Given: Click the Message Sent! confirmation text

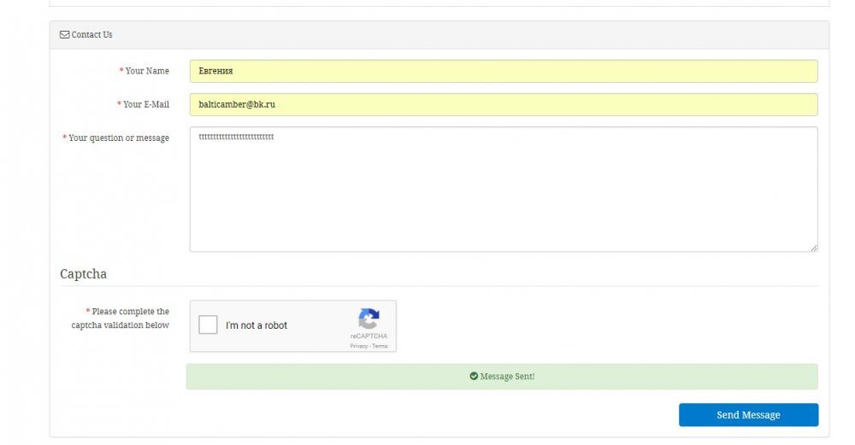Looking at the screenshot, I should (x=507, y=377).
